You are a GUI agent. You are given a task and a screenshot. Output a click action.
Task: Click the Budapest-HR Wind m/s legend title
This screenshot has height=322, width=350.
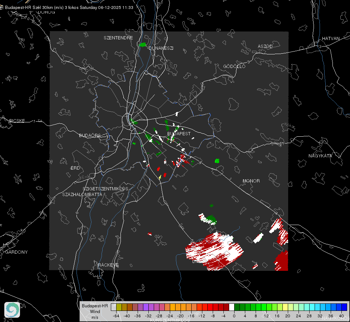[x=95, y=312]
